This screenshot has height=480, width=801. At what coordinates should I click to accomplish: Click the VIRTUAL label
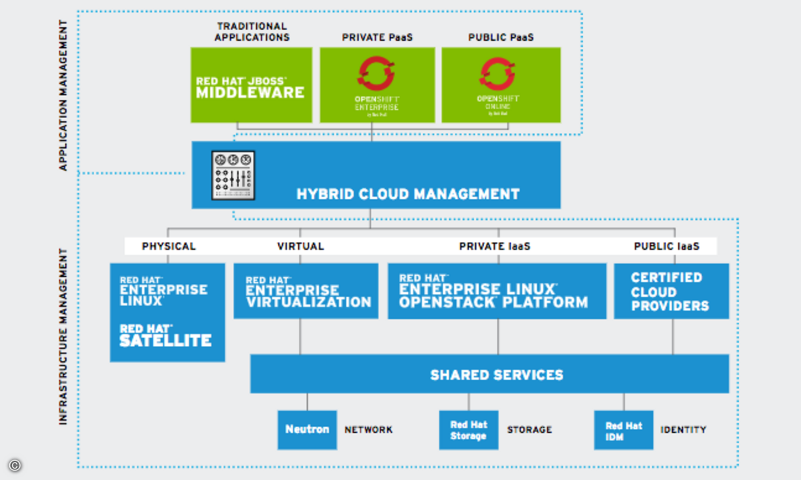tap(300, 246)
